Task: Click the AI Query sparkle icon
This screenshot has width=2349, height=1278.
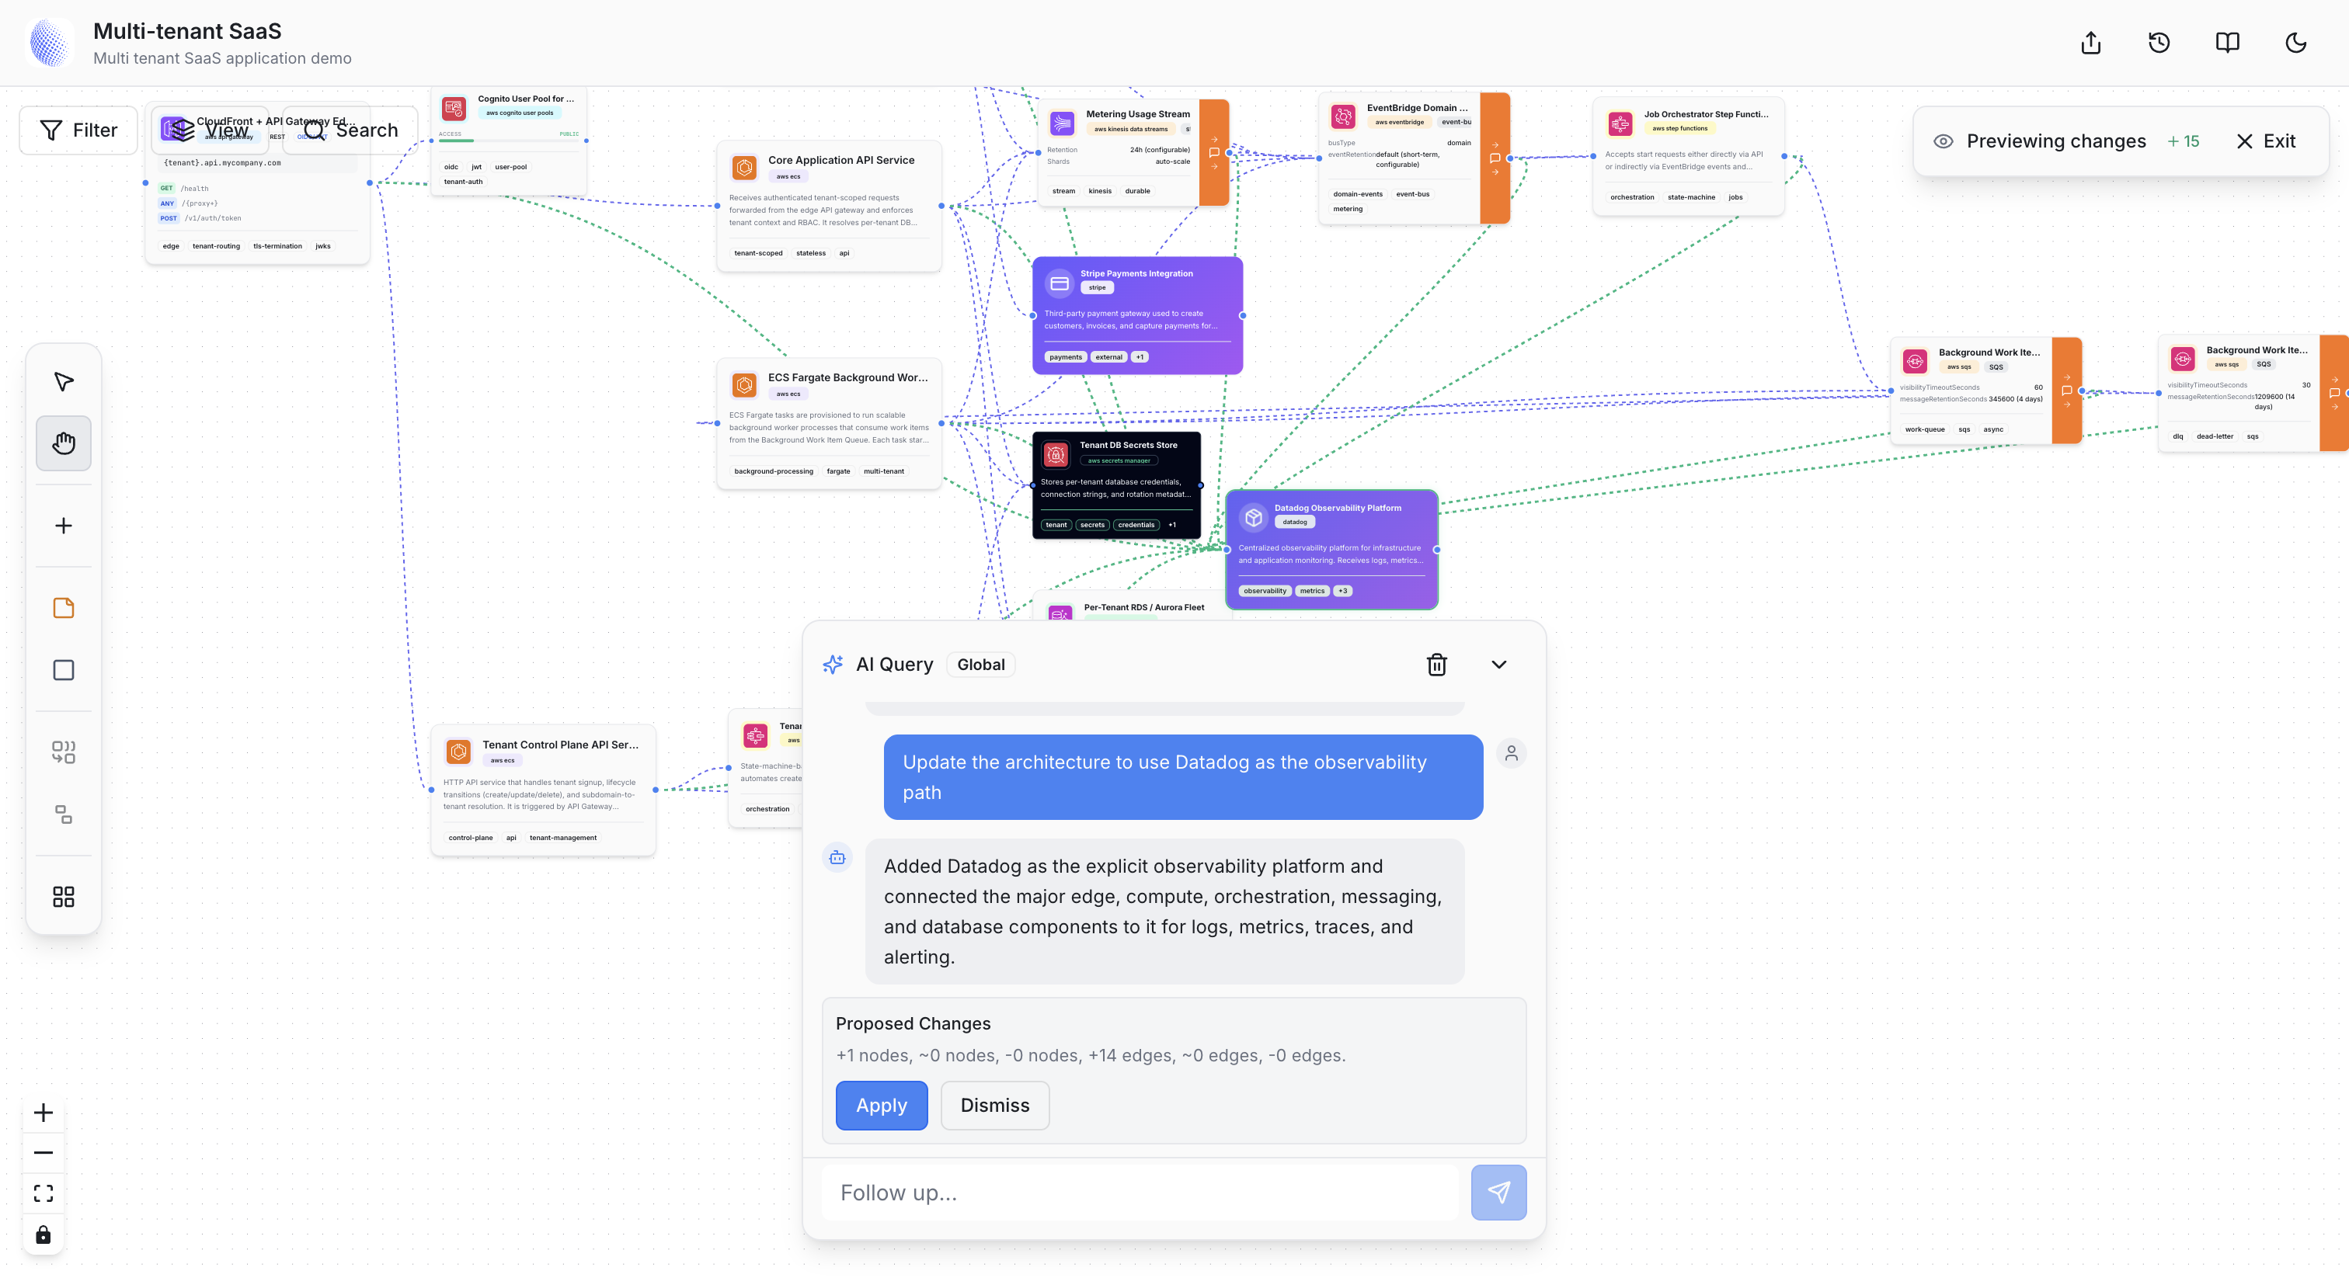Action: [833, 665]
